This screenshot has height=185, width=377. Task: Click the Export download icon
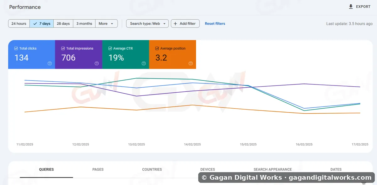351,7
